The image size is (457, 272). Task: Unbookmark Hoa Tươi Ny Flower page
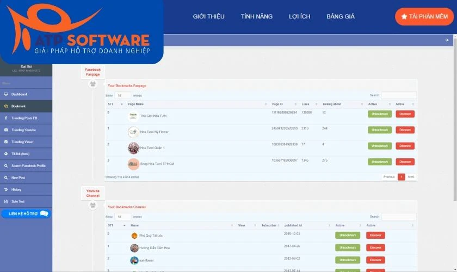coord(380,129)
